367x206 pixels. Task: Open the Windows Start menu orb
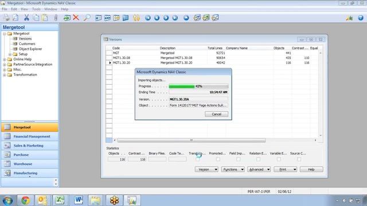pos(7,201)
